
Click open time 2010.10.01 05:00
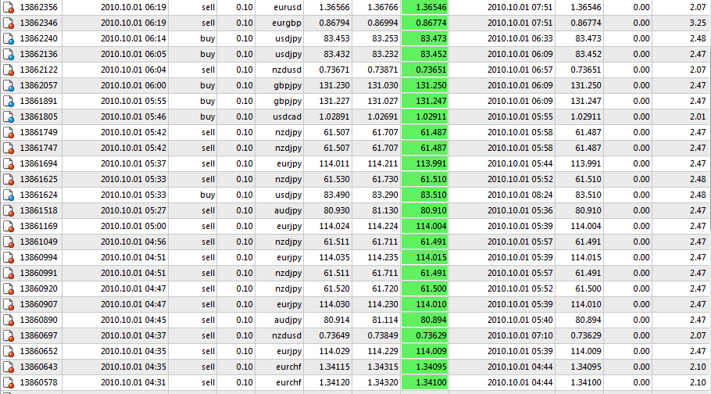tap(134, 226)
